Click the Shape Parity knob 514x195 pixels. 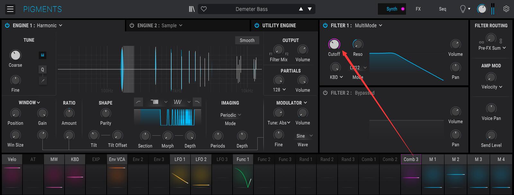[106, 113]
